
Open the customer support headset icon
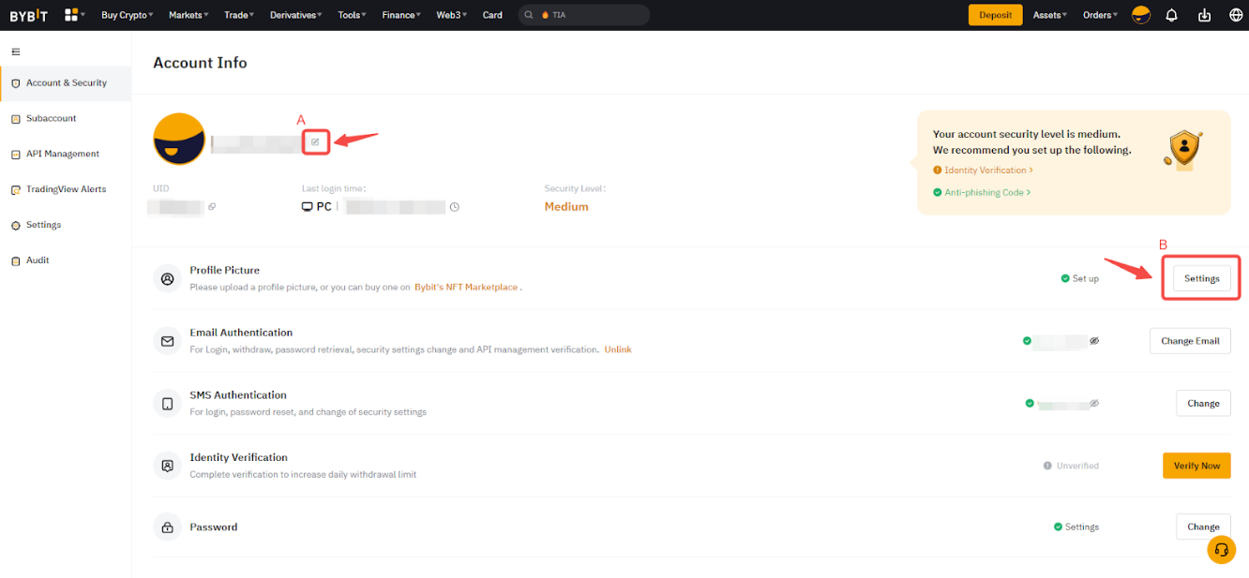tap(1221, 550)
